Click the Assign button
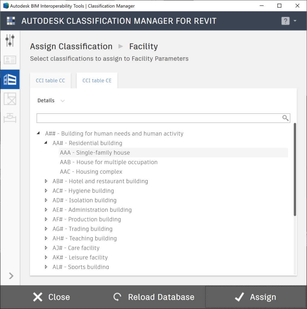Screen dimensions: 307x309 point(256,297)
